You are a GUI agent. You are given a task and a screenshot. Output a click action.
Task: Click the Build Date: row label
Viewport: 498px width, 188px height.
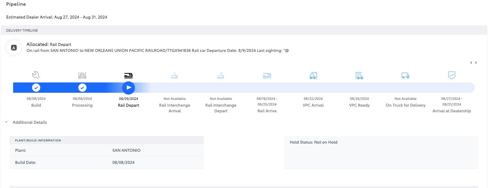[x=26, y=162]
